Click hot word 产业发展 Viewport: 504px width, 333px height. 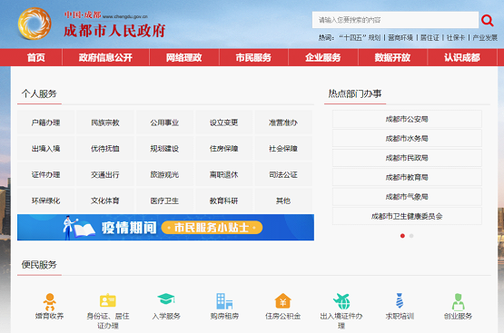(x=485, y=38)
